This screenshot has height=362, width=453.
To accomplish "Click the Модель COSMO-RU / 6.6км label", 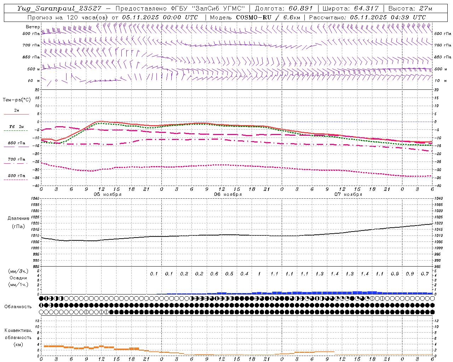I will point(255,17).
